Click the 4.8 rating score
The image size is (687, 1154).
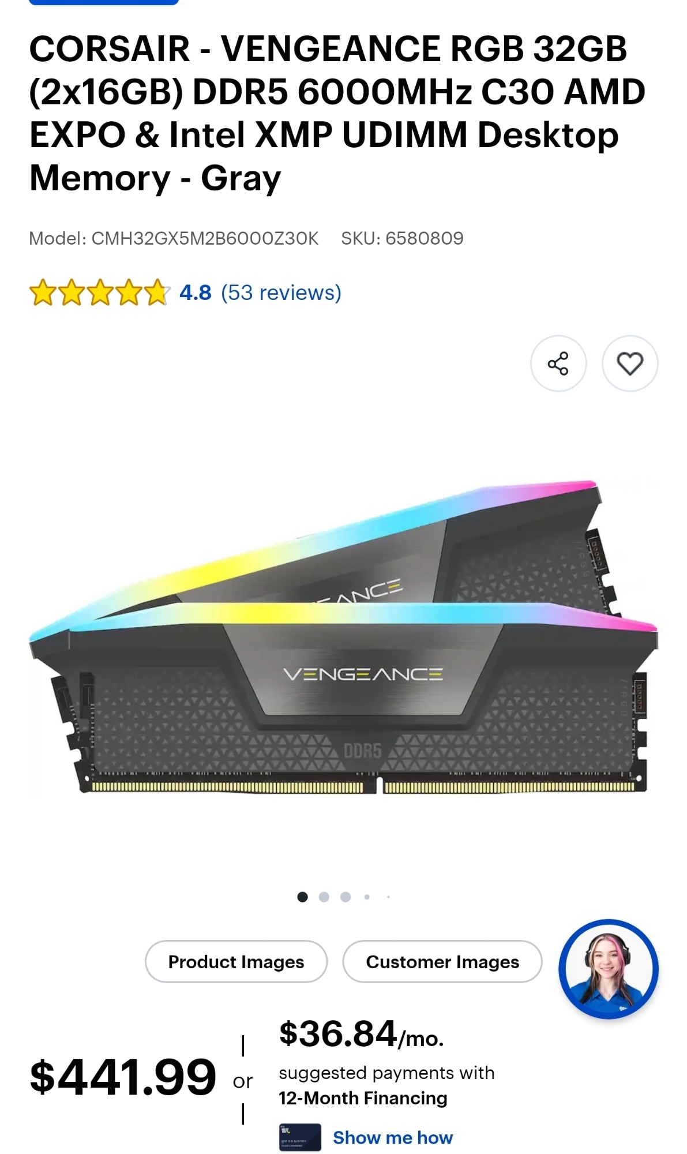coord(196,293)
